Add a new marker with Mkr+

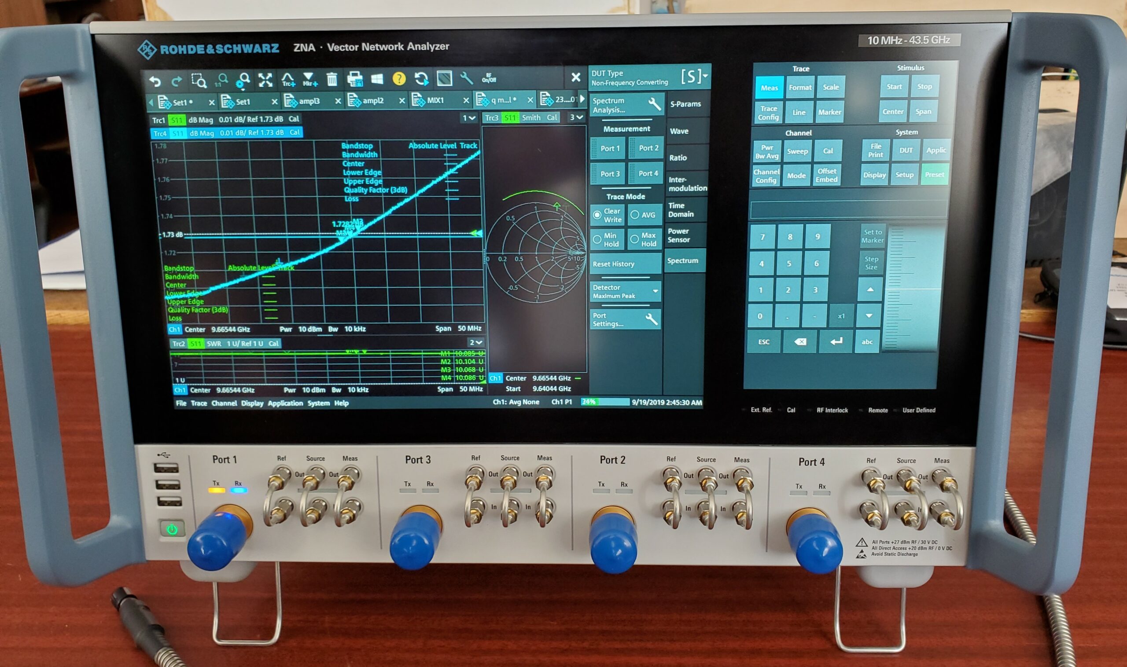click(310, 80)
